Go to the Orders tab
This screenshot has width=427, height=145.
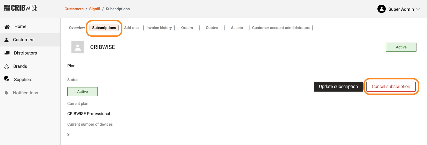(x=187, y=28)
